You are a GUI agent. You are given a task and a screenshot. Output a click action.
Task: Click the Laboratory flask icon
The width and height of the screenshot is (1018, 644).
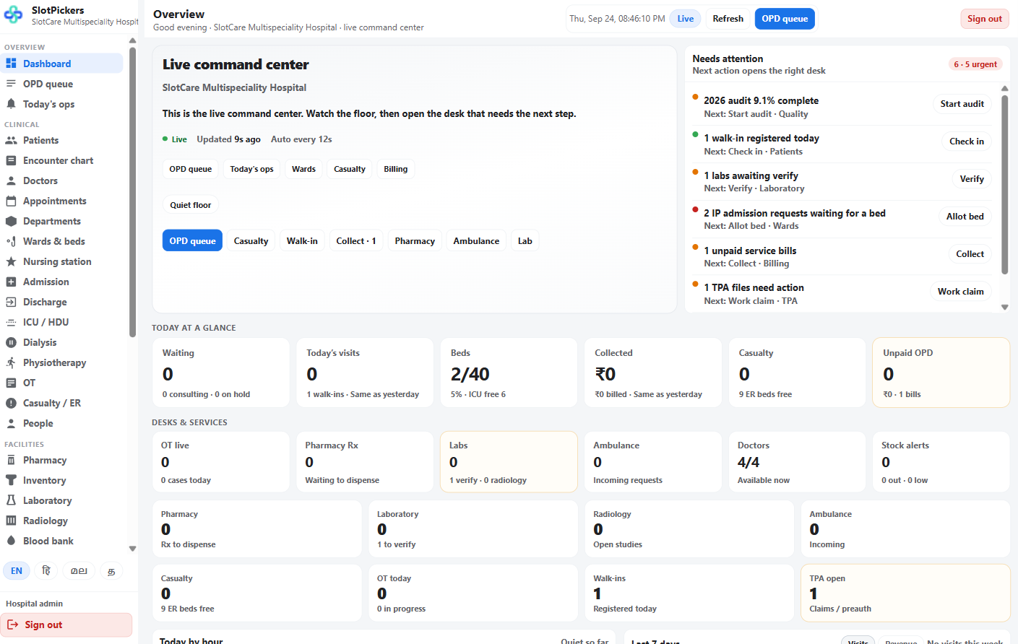point(11,500)
